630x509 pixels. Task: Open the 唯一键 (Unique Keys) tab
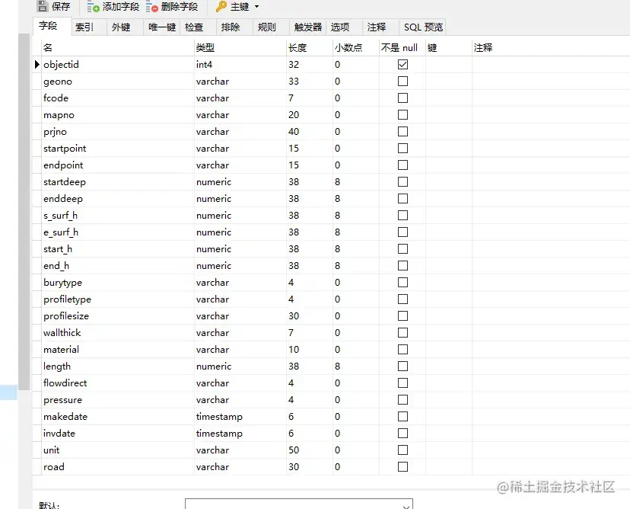point(162,27)
